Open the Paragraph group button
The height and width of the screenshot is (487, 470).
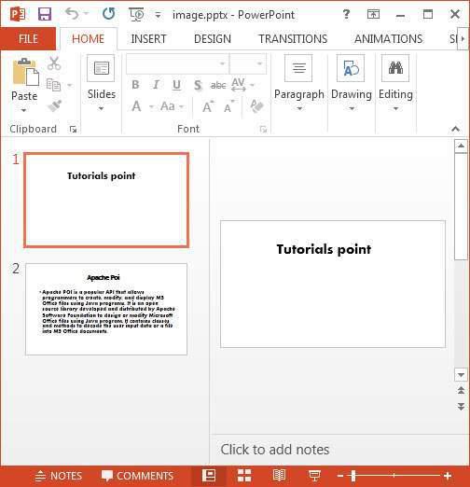click(x=298, y=82)
